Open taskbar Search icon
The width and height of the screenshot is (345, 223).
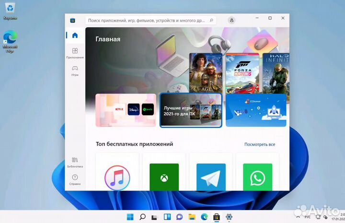[143, 217]
